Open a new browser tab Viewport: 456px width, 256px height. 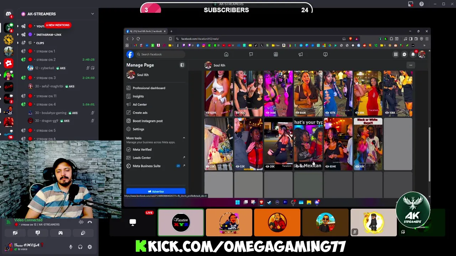[171, 31]
